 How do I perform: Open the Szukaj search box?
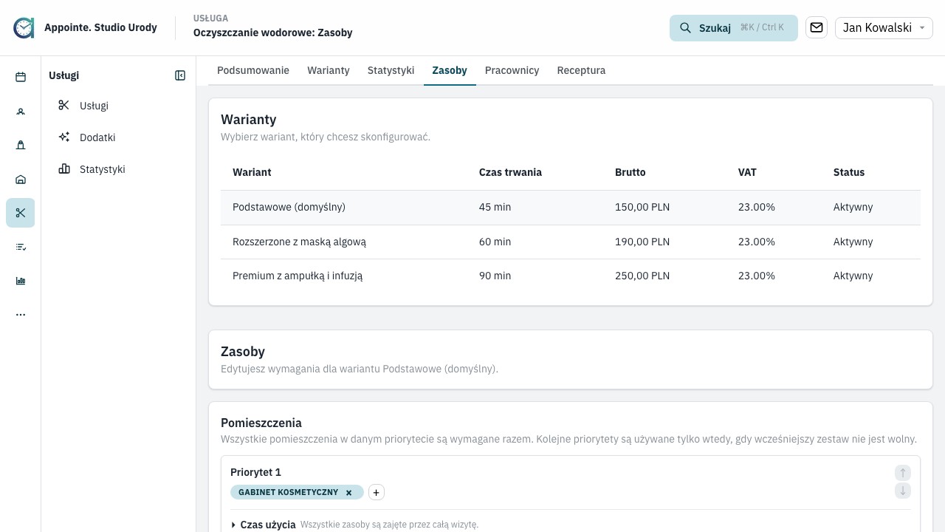click(x=734, y=28)
